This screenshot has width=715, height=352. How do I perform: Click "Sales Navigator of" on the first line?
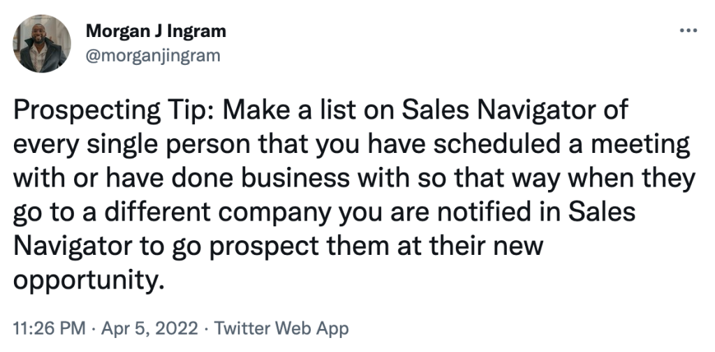click(515, 110)
